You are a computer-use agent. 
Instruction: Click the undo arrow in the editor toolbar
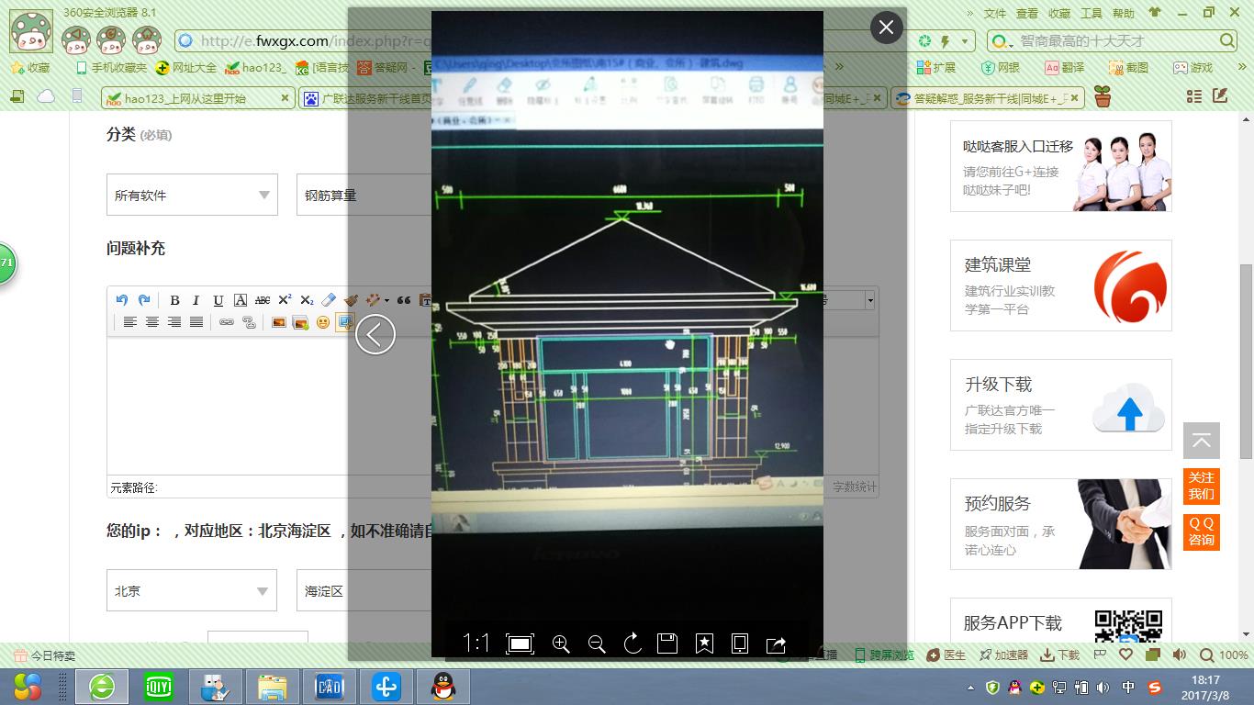point(122,300)
